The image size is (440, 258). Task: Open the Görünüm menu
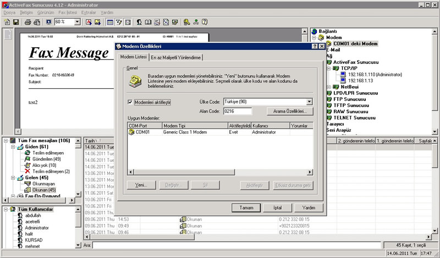tap(46, 13)
